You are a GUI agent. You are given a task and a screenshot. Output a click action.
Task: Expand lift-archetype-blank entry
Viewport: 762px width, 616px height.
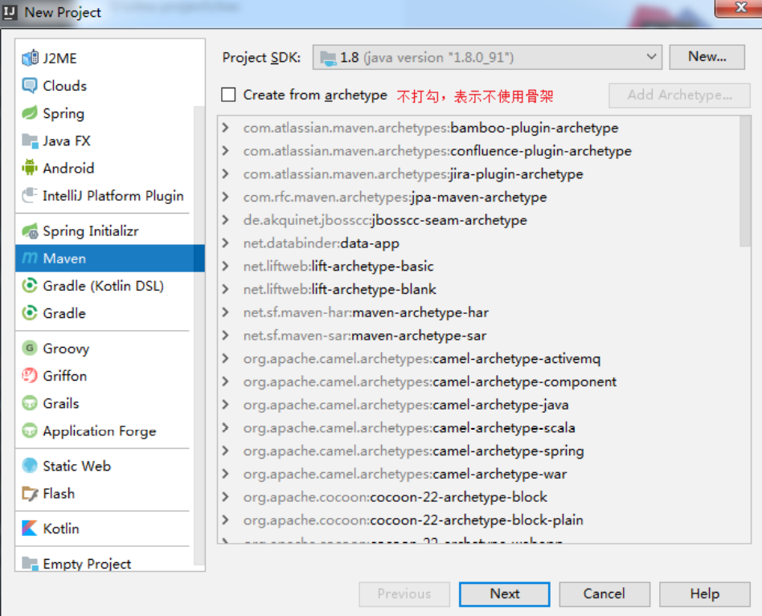coord(226,289)
